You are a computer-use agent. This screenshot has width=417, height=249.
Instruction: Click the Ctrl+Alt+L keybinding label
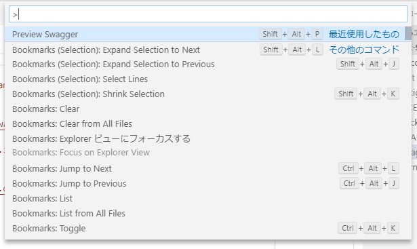(x=369, y=168)
